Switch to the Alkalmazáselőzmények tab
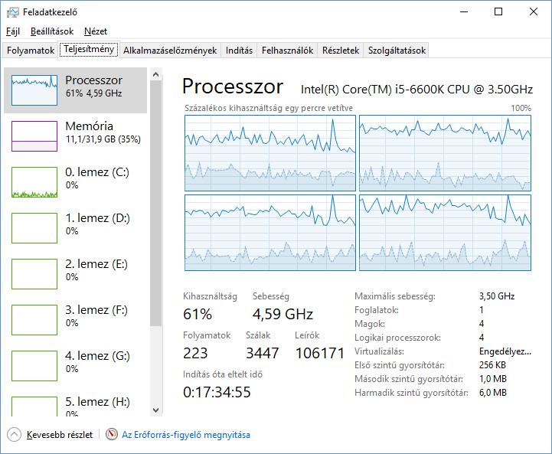Screen dimensions: 552x454 (x=170, y=51)
